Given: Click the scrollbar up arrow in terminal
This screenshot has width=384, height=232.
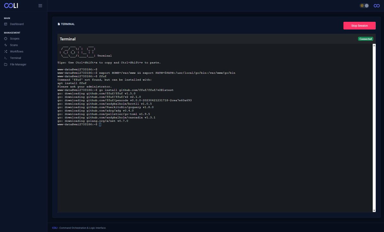Looking at the screenshot, I should tap(374, 46).
